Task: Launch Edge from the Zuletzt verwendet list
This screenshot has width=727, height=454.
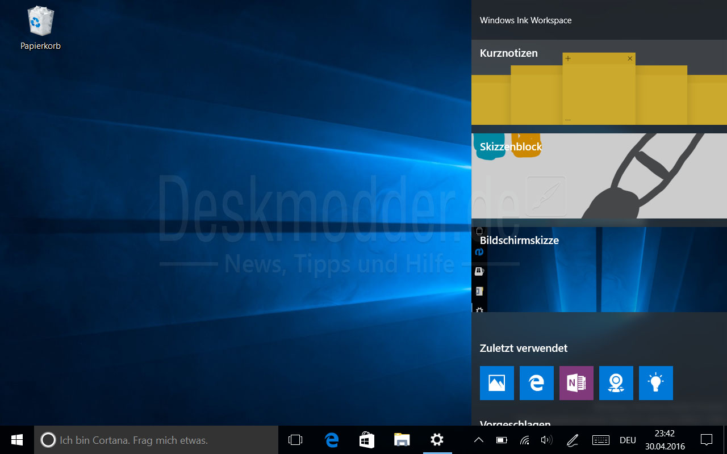Action: tap(537, 383)
